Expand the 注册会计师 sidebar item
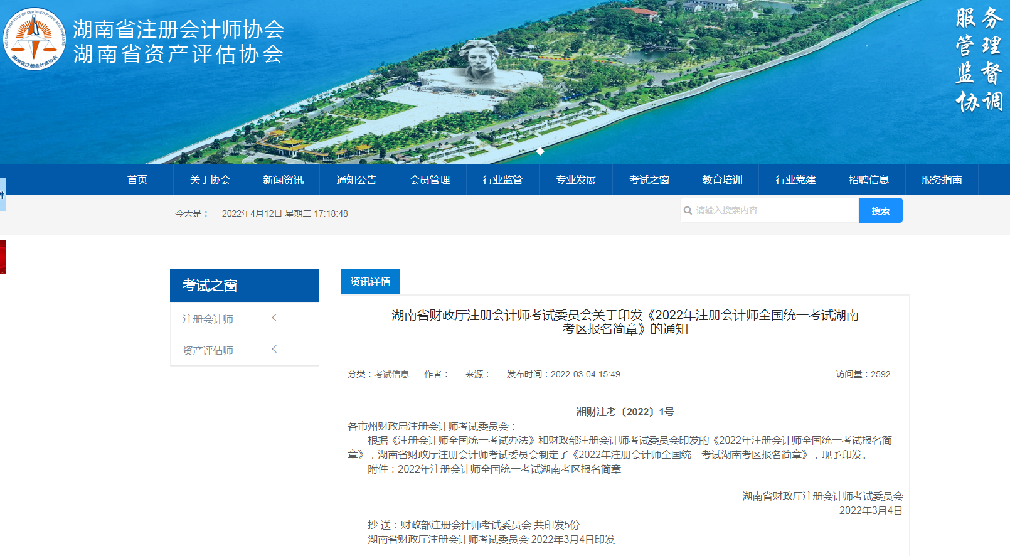Image resolution: width=1010 pixels, height=556 pixels. coord(208,319)
